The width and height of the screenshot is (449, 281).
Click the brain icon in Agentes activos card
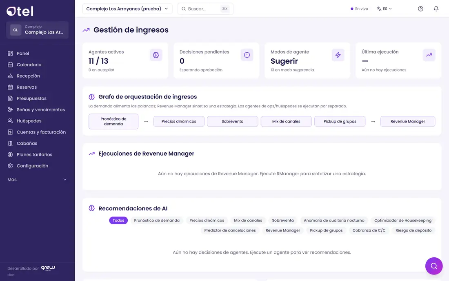point(156,55)
